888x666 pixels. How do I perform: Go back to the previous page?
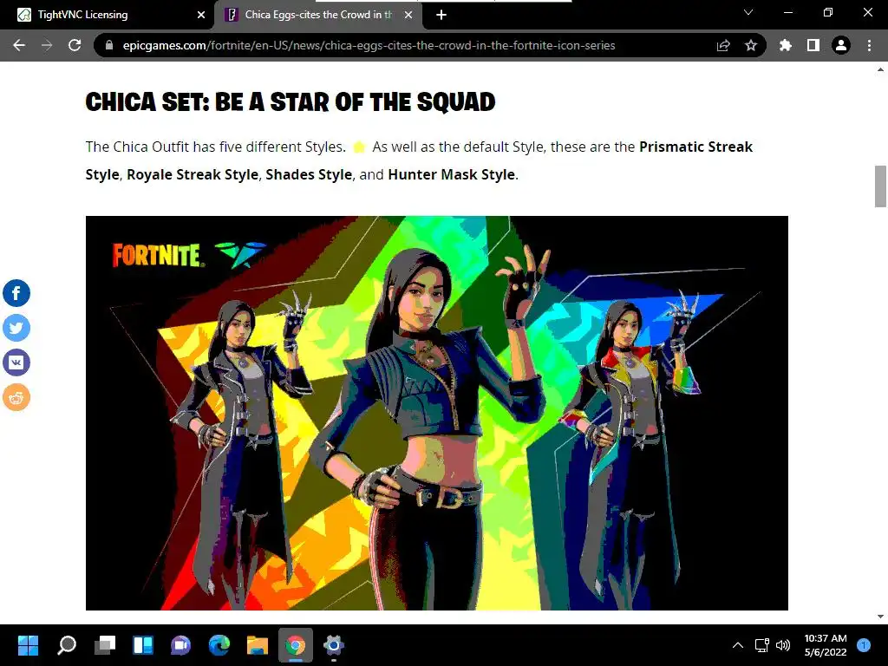19,45
